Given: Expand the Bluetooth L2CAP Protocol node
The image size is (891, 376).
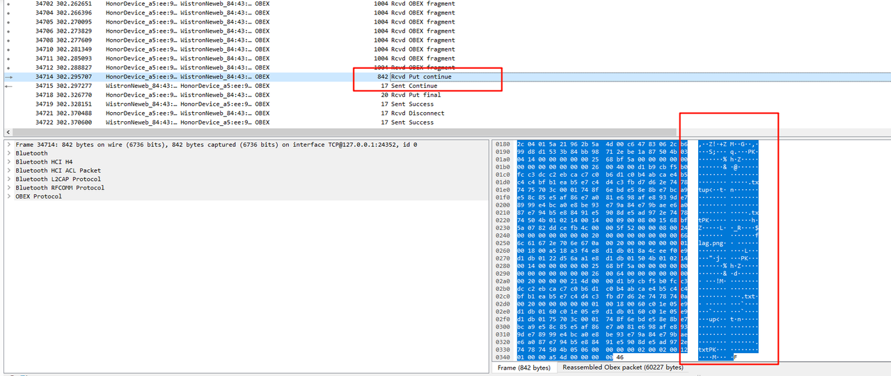Looking at the screenshot, I should pyautogui.click(x=8, y=179).
